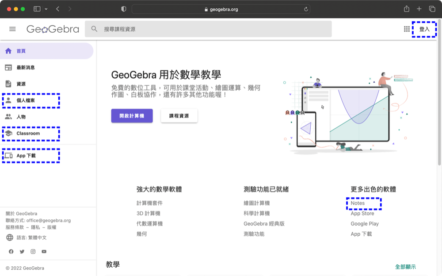Open 關於 GeoGebra link

click(x=21, y=213)
